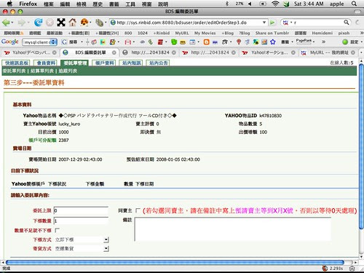The image size is (364, 273).
Task: Click the green bucket icon in Google toolbar
Action: pos(174,42)
